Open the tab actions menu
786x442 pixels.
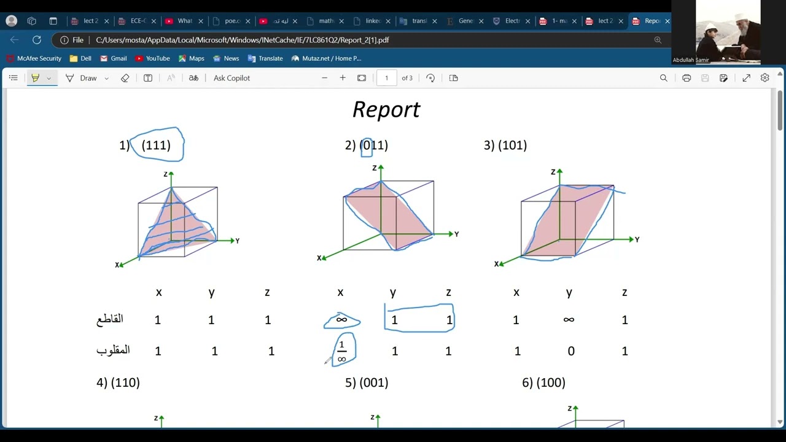pyautogui.click(x=53, y=21)
